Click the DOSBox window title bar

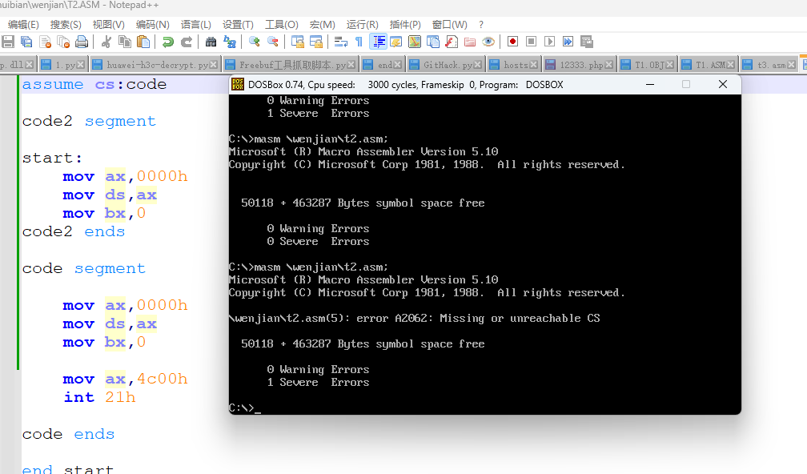448,84
